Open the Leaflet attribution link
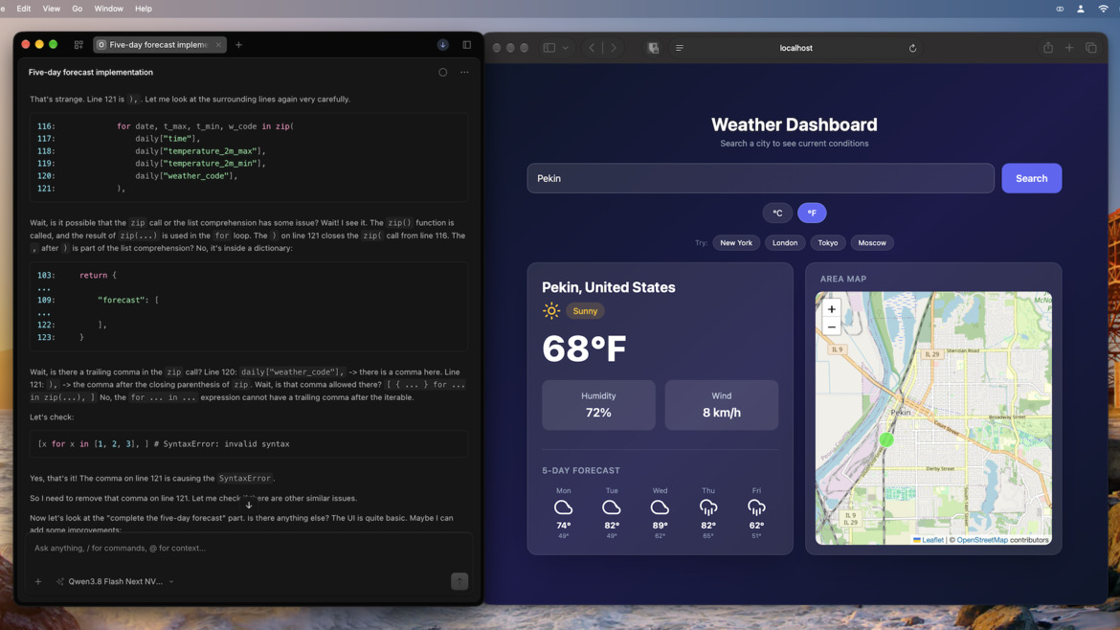Screen dimensions: 1120x630 pos(929,540)
